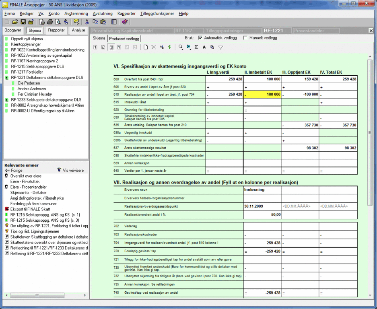The width and height of the screenshot is (377, 309).
Task: Open print preview with the magnifier page icon
Action: point(58,22)
